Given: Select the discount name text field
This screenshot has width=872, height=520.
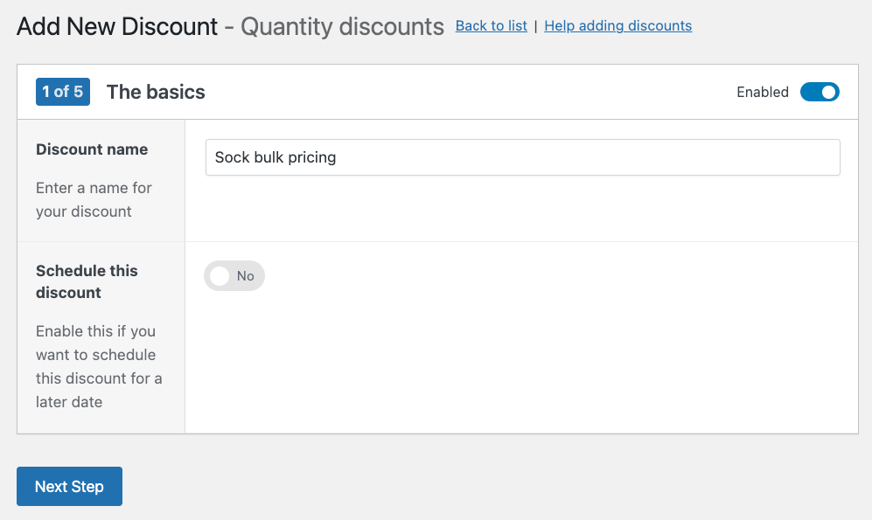Looking at the screenshot, I should click(x=522, y=157).
